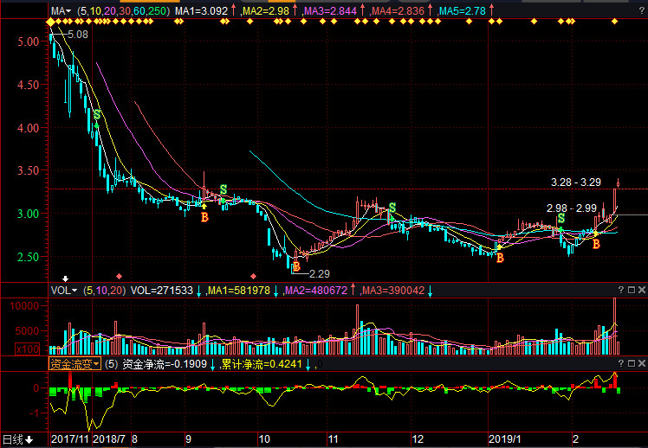Click the 2017/11 date on time axis
The image size is (648, 448).
coord(68,439)
